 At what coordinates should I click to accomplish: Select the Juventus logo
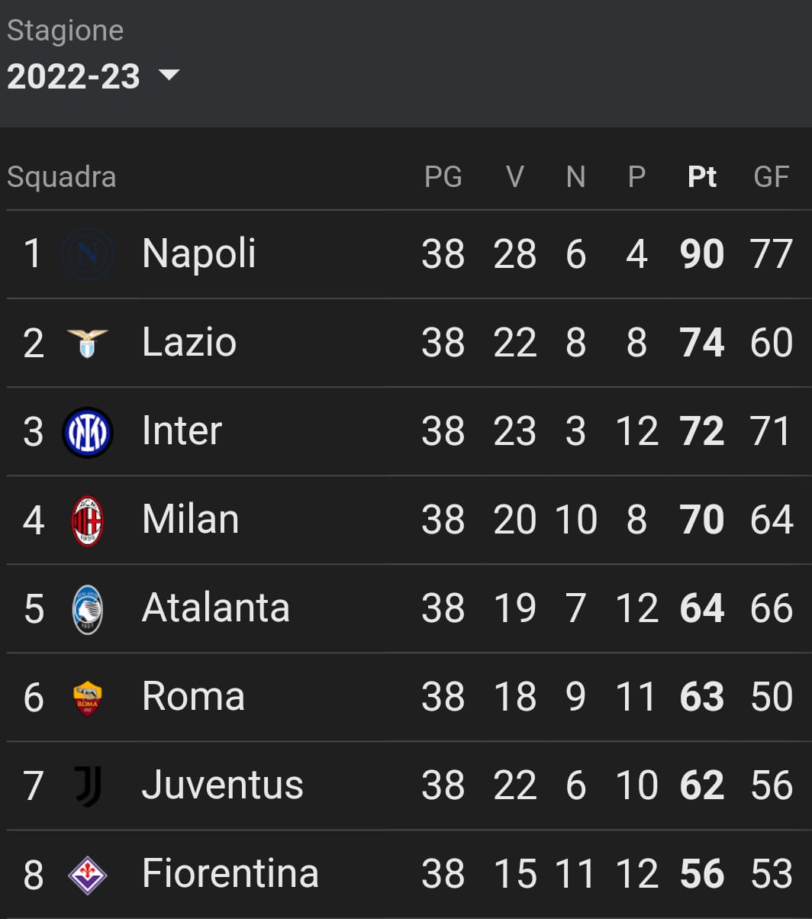click(88, 786)
